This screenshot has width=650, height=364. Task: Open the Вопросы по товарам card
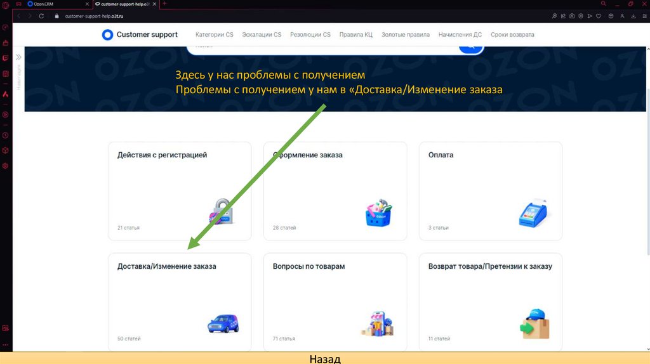(335, 302)
